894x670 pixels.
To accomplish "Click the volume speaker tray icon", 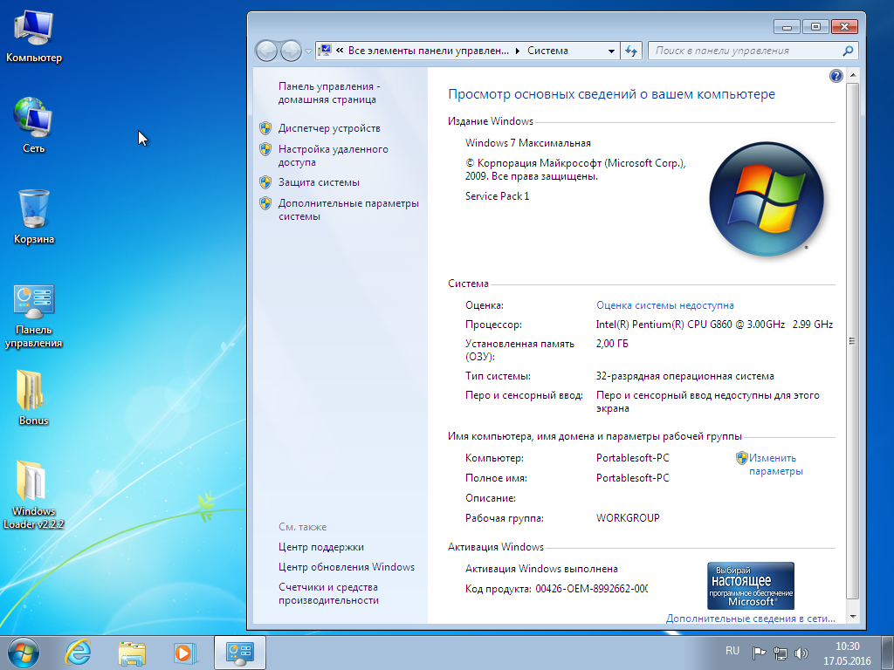I will [x=801, y=653].
